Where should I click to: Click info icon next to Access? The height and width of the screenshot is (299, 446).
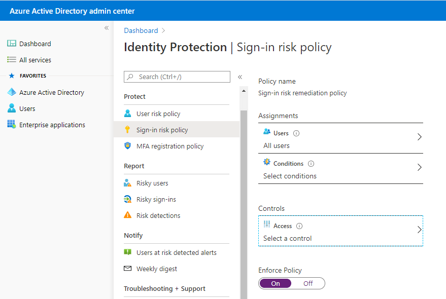299,226
